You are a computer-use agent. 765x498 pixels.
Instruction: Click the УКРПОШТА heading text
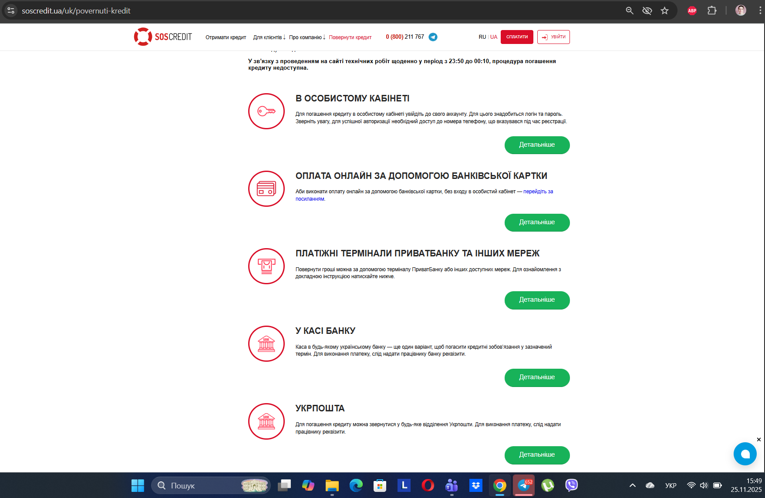(x=320, y=408)
